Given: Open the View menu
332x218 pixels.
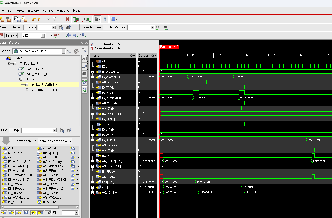Looking at the screenshot, I should tap(21, 11).
